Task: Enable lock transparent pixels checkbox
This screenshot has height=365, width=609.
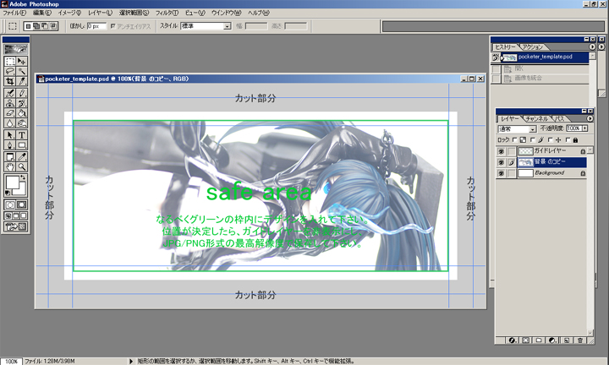Action: click(x=514, y=139)
